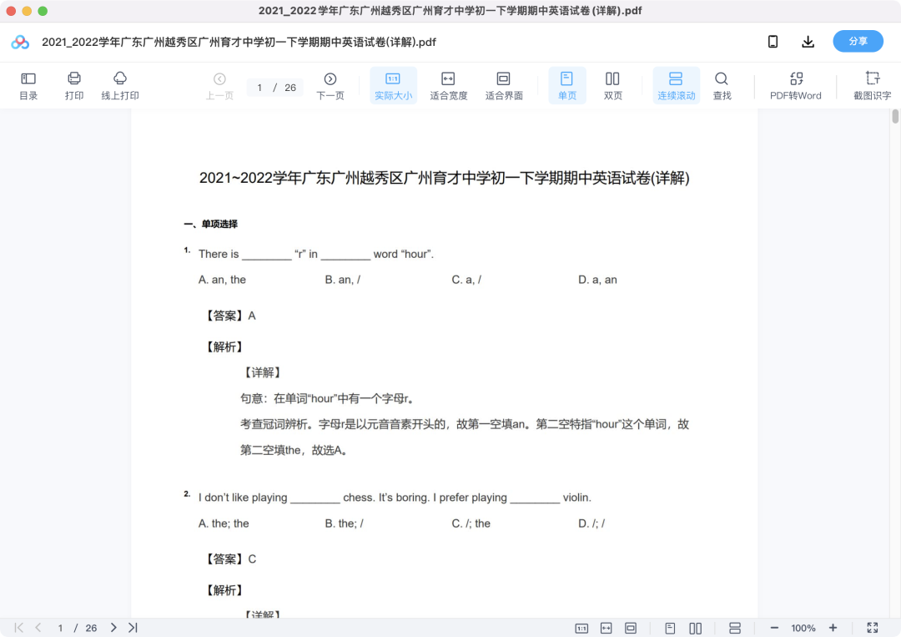Viewport: 901px width, 637px height.
Task: Click question 2 sentence about chess
Action: tap(395, 498)
